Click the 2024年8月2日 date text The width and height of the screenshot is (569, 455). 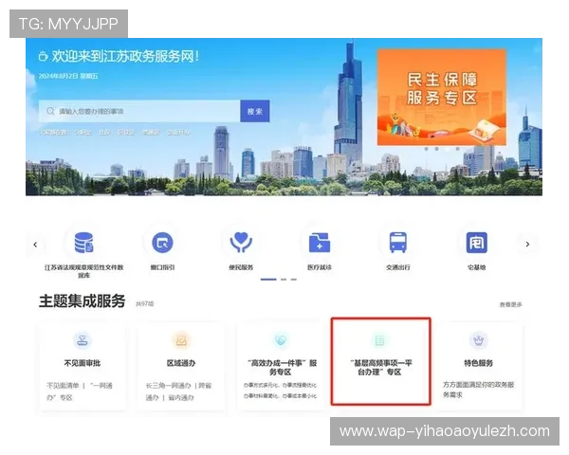coord(59,76)
